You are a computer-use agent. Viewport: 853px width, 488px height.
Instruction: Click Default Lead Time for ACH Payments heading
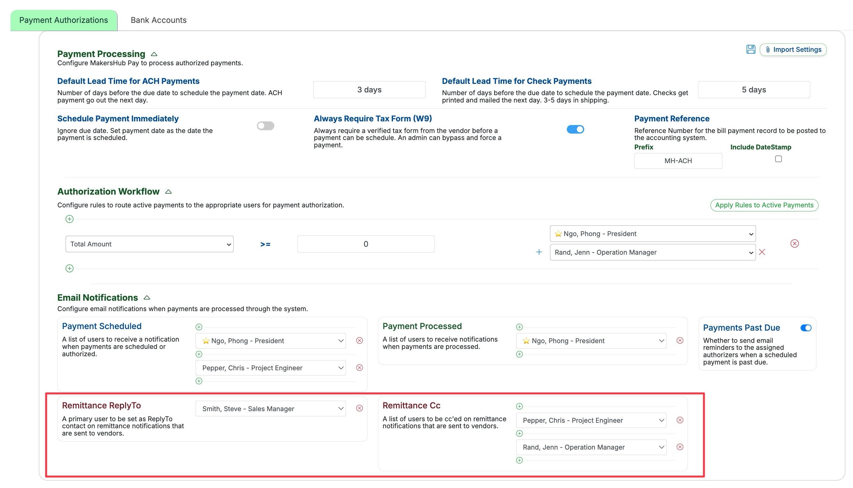coord(128,81)
